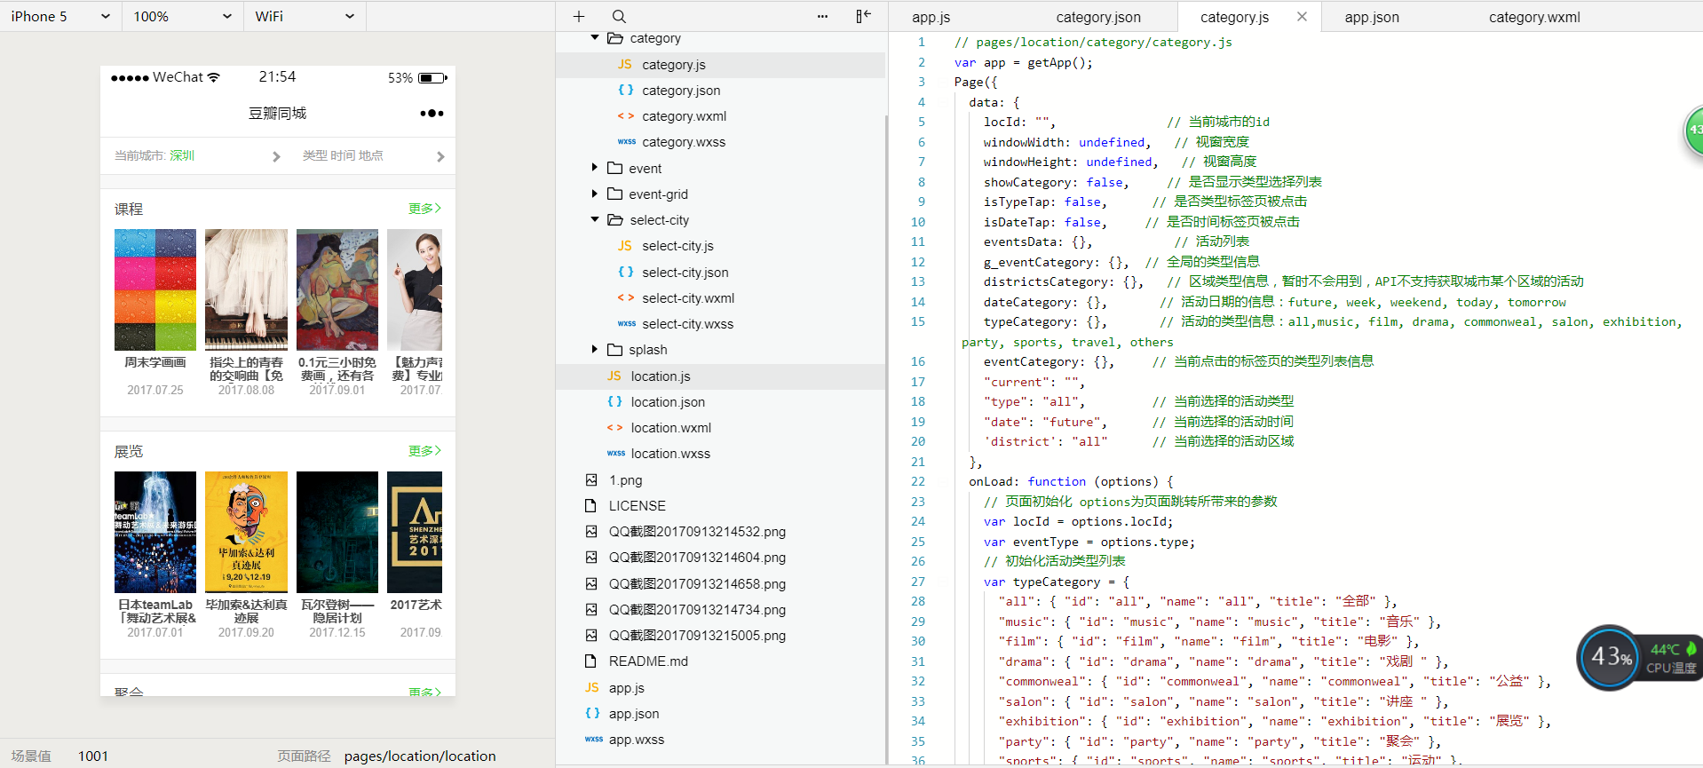Open the 毕加索&达利真迹展 exhibition thumbnail
The width and height of the screenshot is (1703, 768).
[x=246, y=532]
